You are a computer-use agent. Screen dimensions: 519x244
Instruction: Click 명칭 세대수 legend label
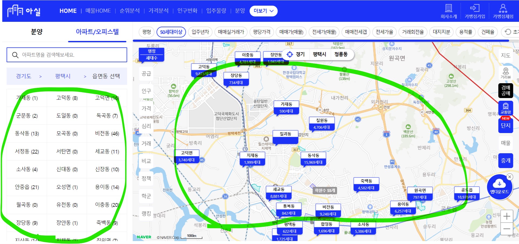152,55
